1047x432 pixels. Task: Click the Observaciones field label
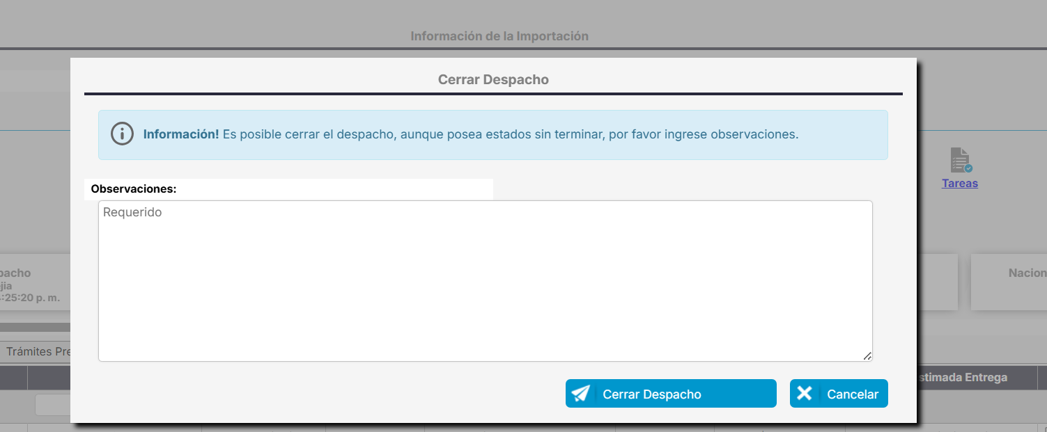point(134,189)
